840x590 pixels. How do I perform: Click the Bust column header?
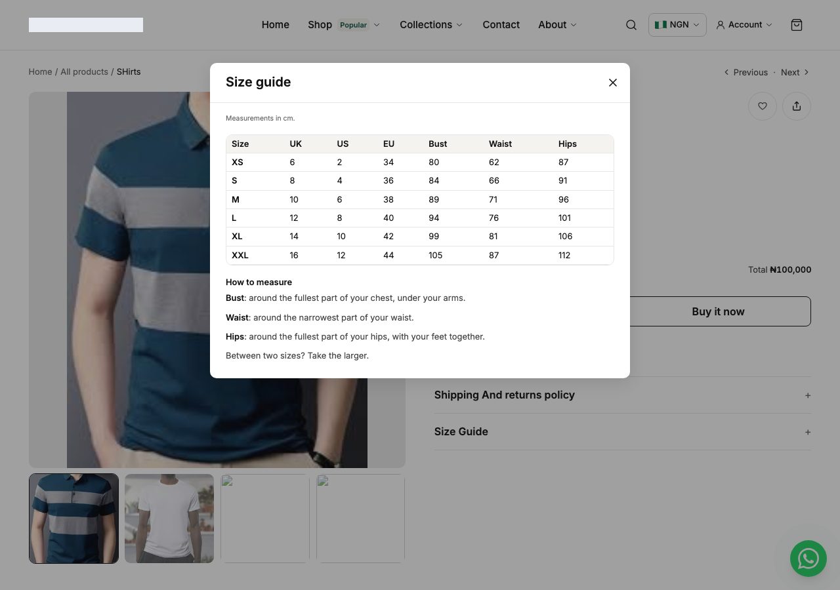[438, 144]
